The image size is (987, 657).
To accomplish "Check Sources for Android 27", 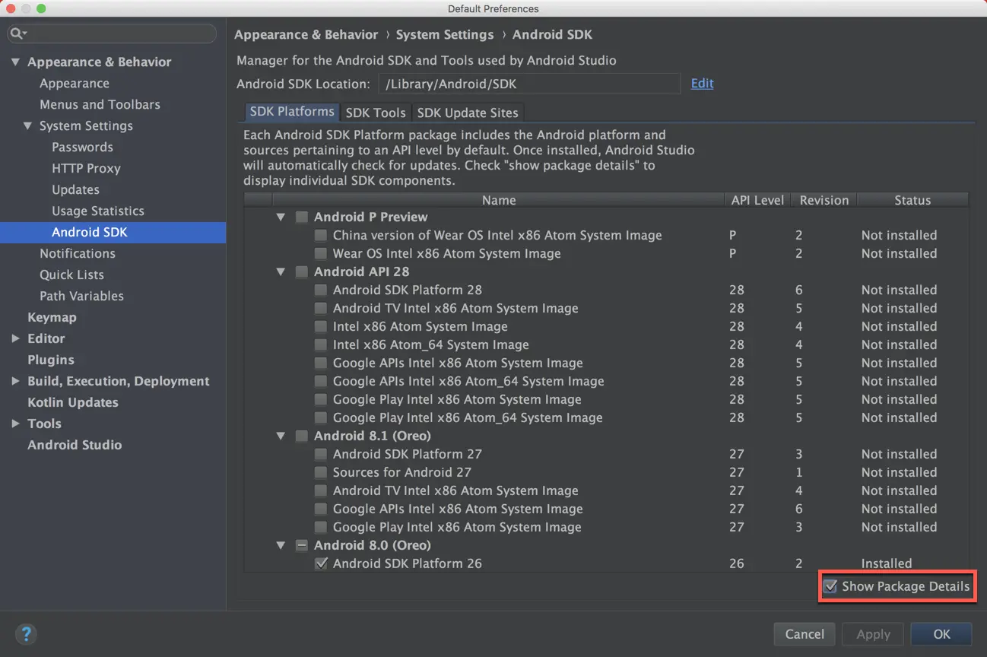I will point(321,472).
